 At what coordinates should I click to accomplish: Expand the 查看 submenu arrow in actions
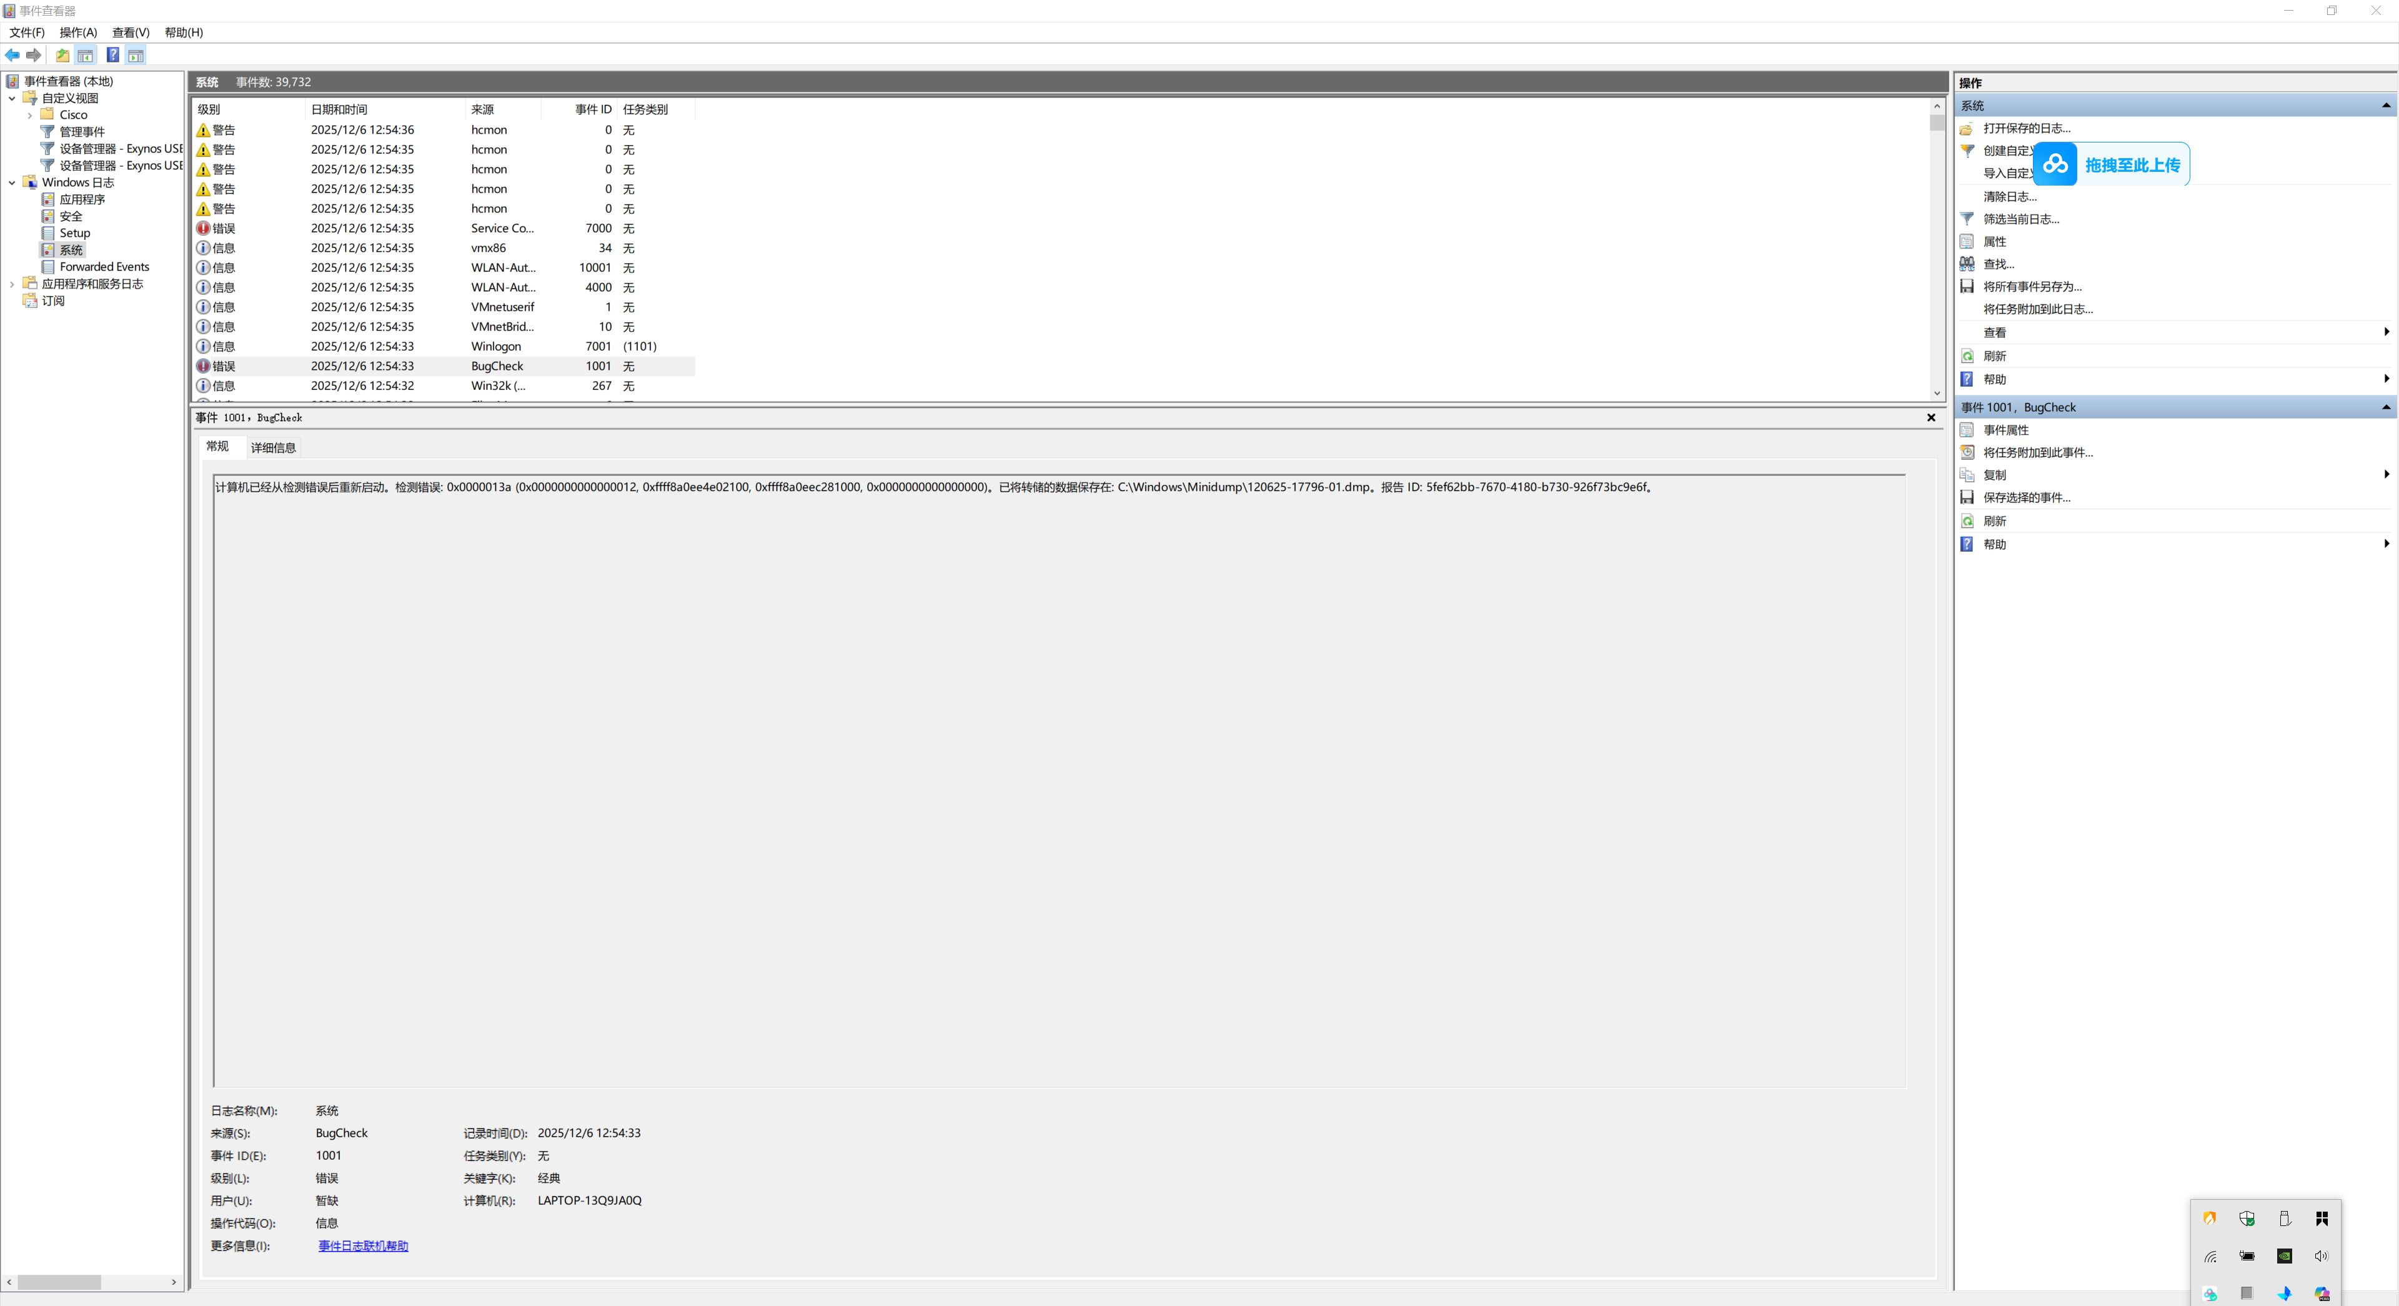[x=2386, y=332]
